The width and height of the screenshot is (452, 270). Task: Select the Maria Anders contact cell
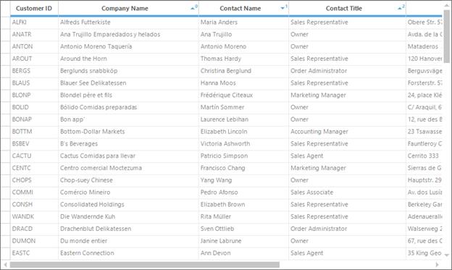pos(243,22)
